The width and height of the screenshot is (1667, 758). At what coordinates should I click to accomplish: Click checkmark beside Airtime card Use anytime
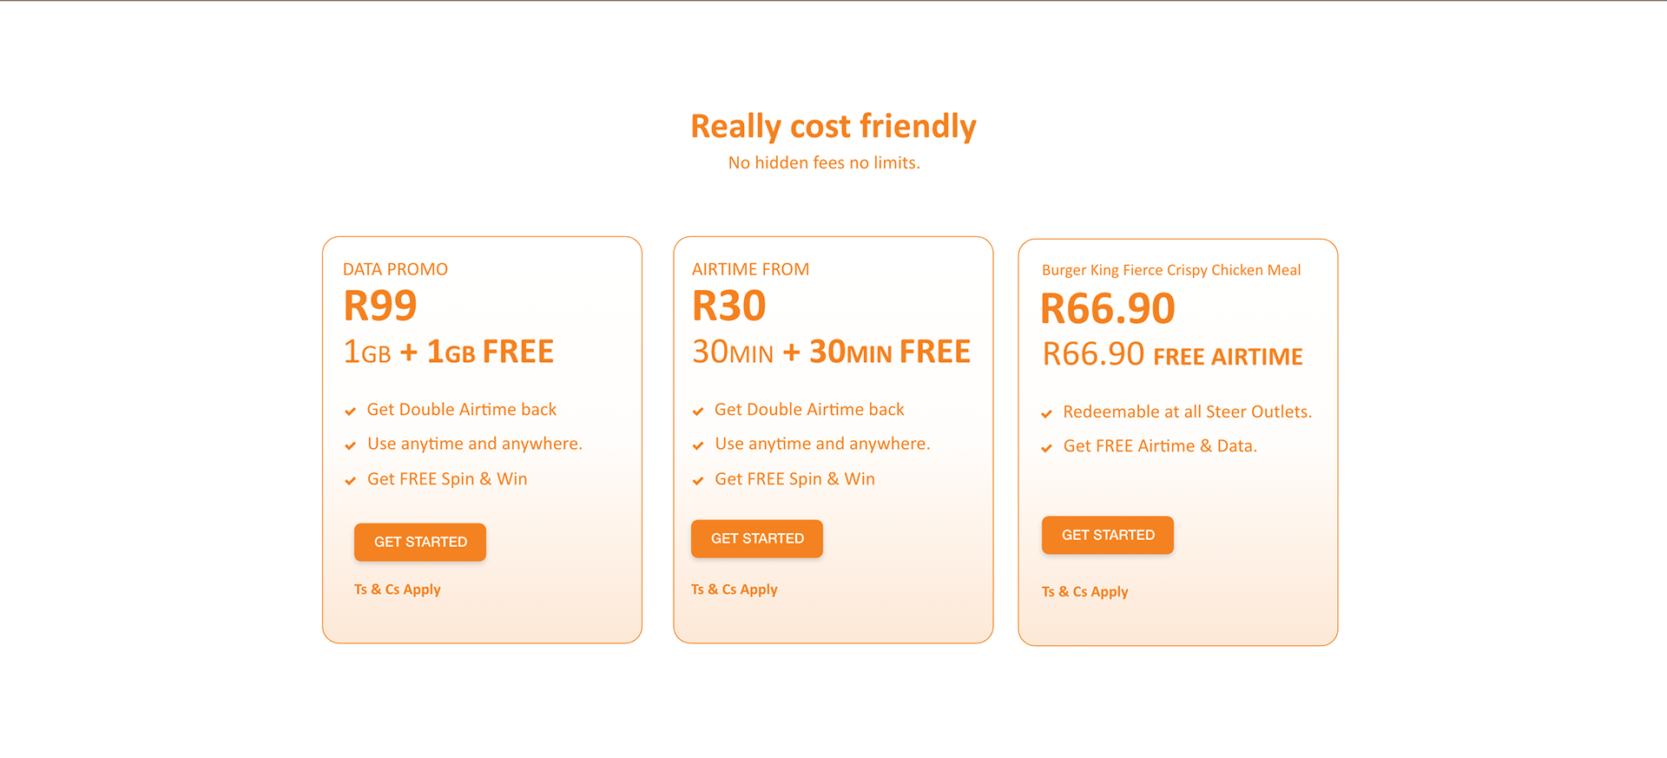698,446
